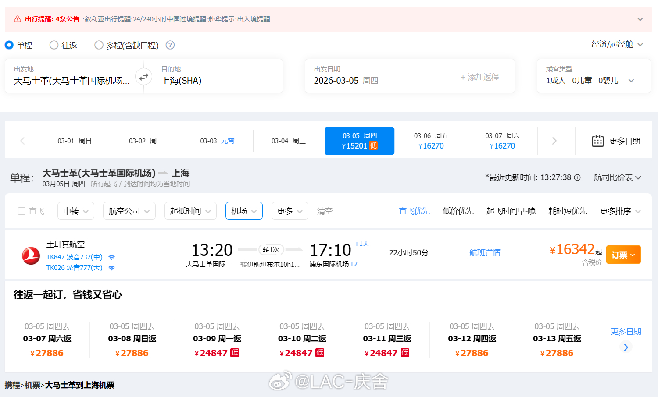This screenshot has height=397, width=658.
Task: Open 航班详情 for the Turkish Airlines flight
Action: coord(485,252)
